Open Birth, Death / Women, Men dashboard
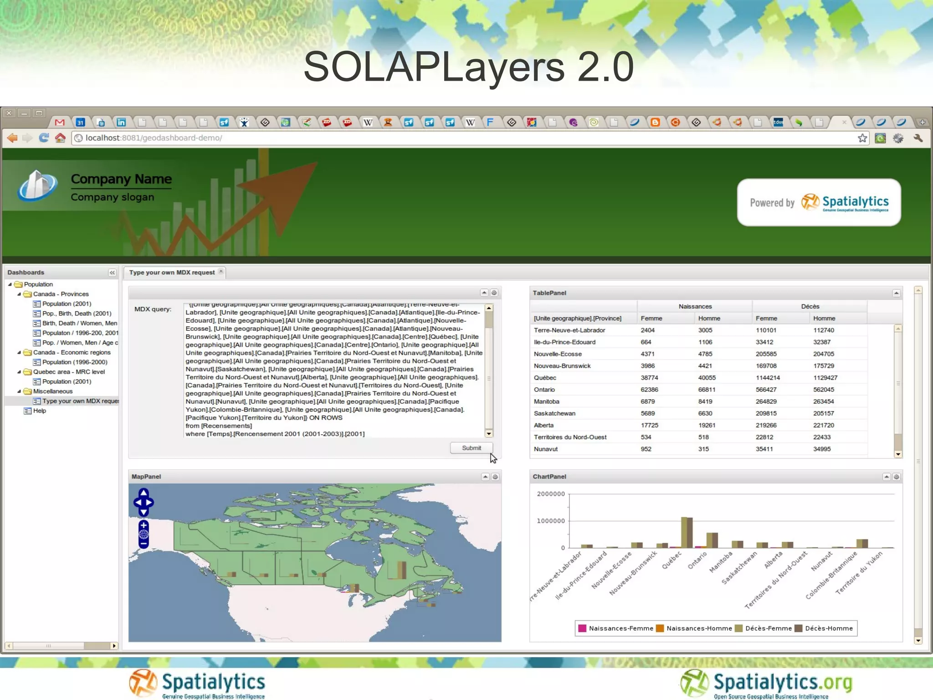The height and width of the screenshot is (700, 933). click(80, 323)
